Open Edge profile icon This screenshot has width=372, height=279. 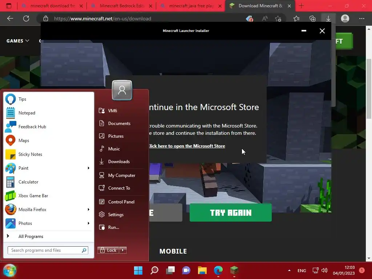click(x=345, y=19)
